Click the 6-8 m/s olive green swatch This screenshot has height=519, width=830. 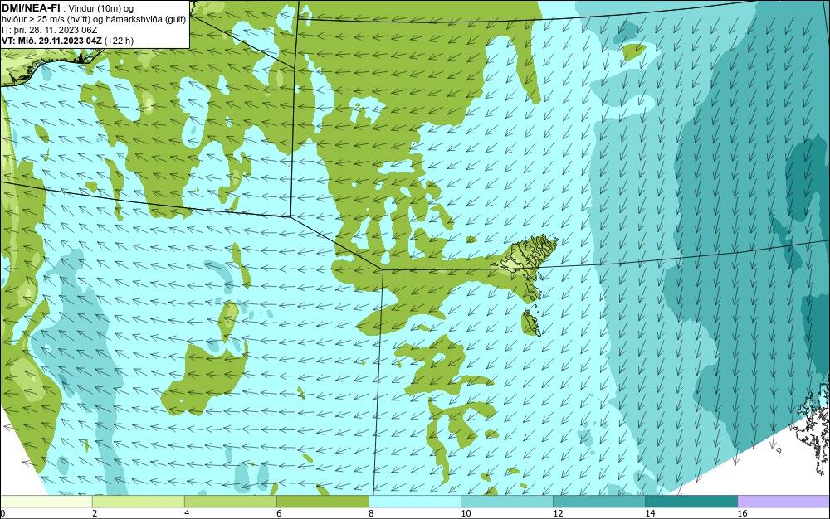[322, 501]
